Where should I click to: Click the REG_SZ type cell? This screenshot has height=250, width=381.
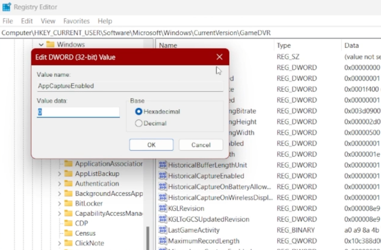pos(288,57)
